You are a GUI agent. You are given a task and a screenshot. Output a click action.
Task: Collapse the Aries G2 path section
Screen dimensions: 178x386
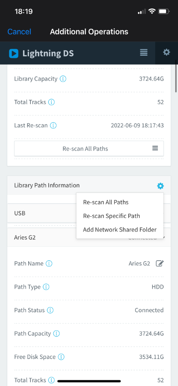coord(42,237)
